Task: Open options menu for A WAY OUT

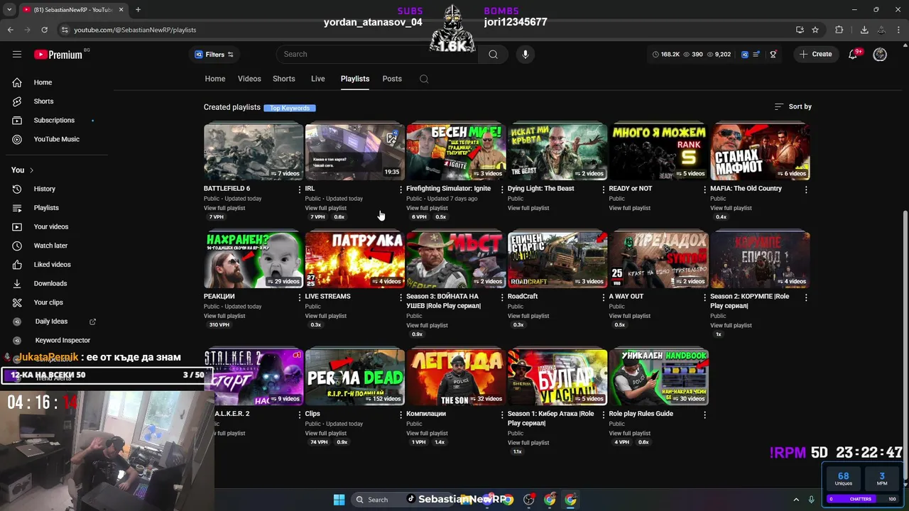Action: tap(704, 297)
